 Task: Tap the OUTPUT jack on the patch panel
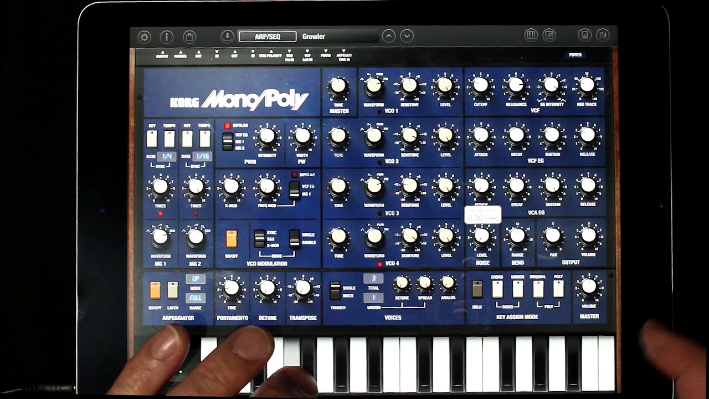point(162,55)
